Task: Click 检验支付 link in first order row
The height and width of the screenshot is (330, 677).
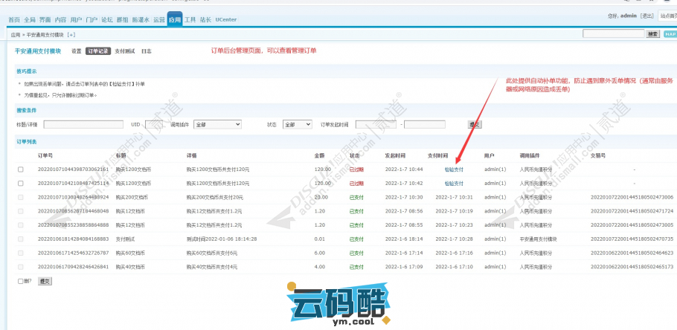Action: pos(453,169)
